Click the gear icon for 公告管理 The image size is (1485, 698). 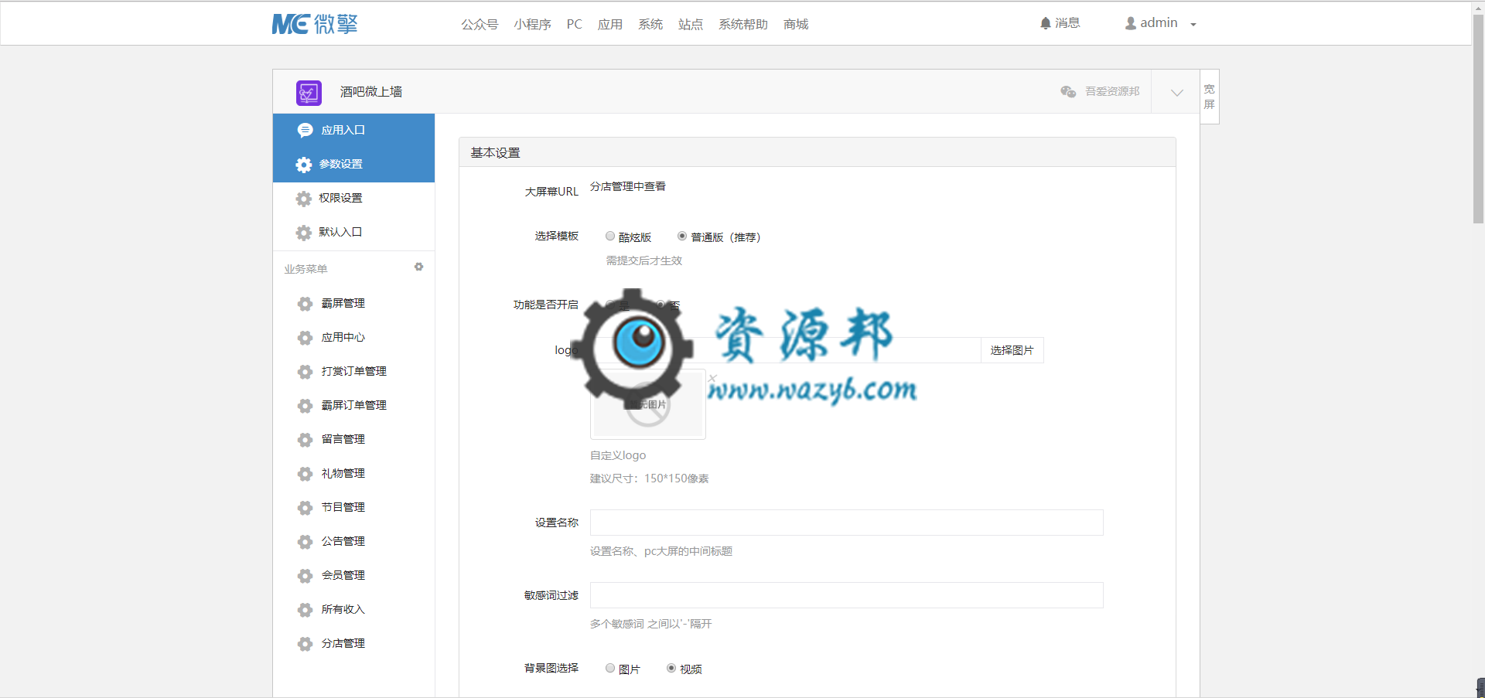[305, 542]
